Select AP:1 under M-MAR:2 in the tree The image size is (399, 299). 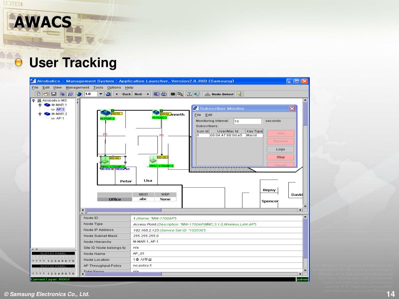tap(60, 118)
